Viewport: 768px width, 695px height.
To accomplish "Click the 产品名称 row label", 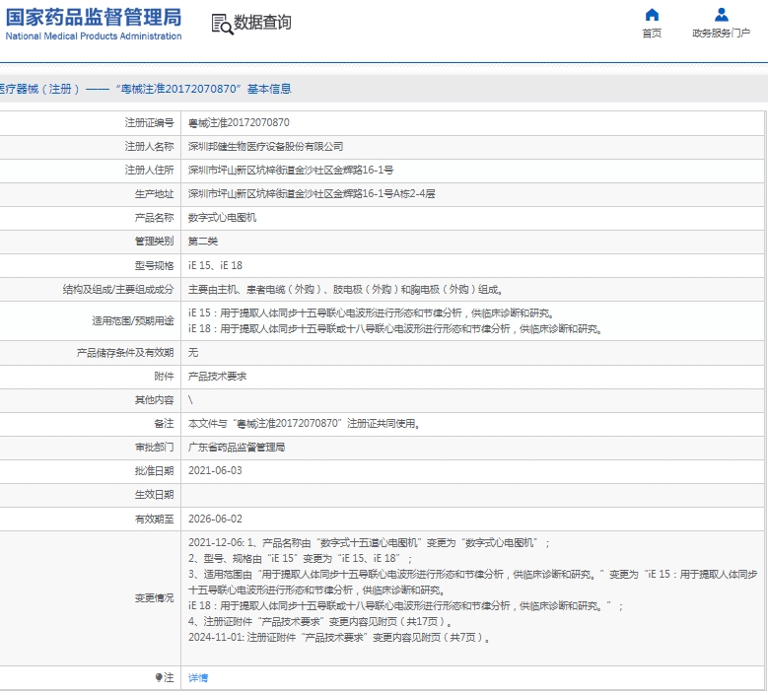I will 154,218.
